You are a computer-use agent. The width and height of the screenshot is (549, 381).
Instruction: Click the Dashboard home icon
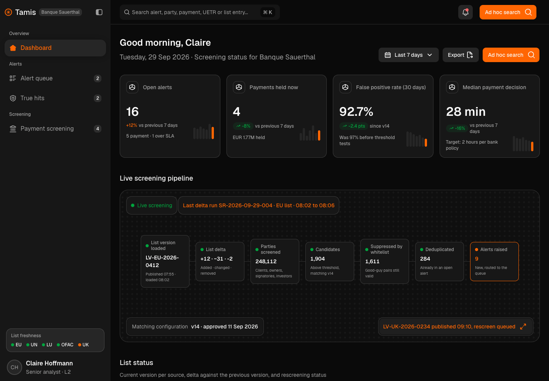click(x=13, y=48)
